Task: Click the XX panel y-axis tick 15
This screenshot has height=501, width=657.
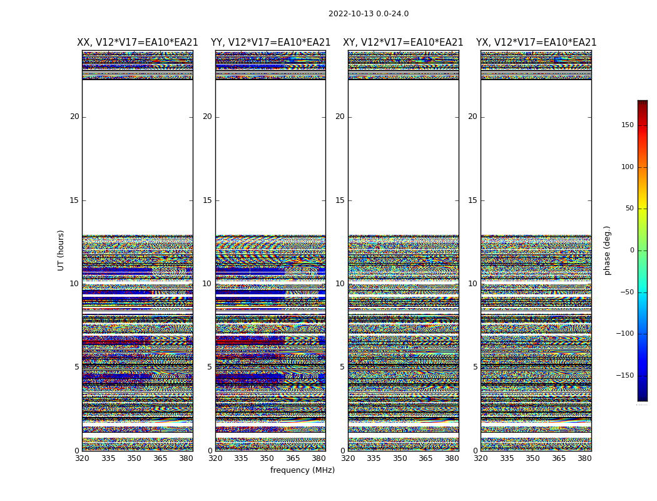Action: coord(74,200)
